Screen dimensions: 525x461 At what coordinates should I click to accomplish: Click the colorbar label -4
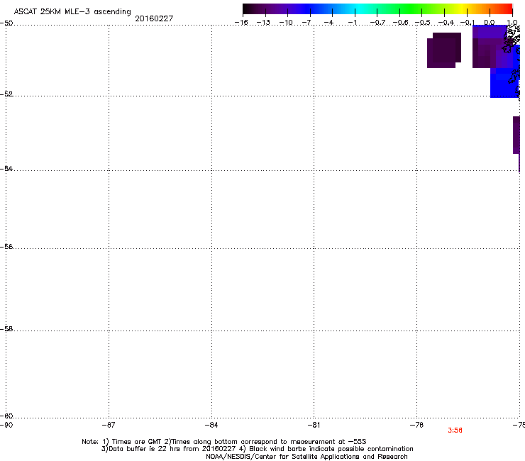[328, 23]
